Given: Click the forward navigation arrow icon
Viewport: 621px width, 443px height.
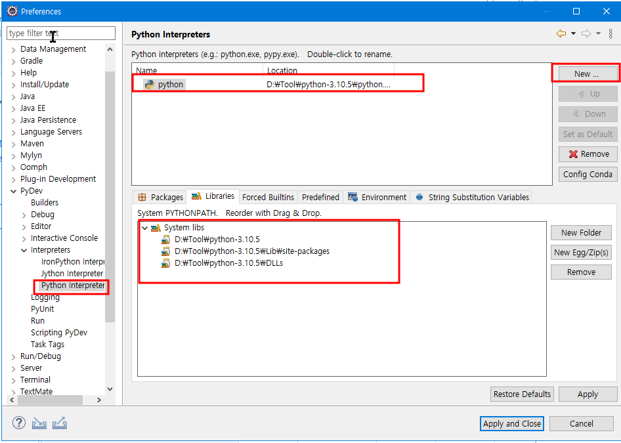Looking at the screenshot, I should pos(586,33).
